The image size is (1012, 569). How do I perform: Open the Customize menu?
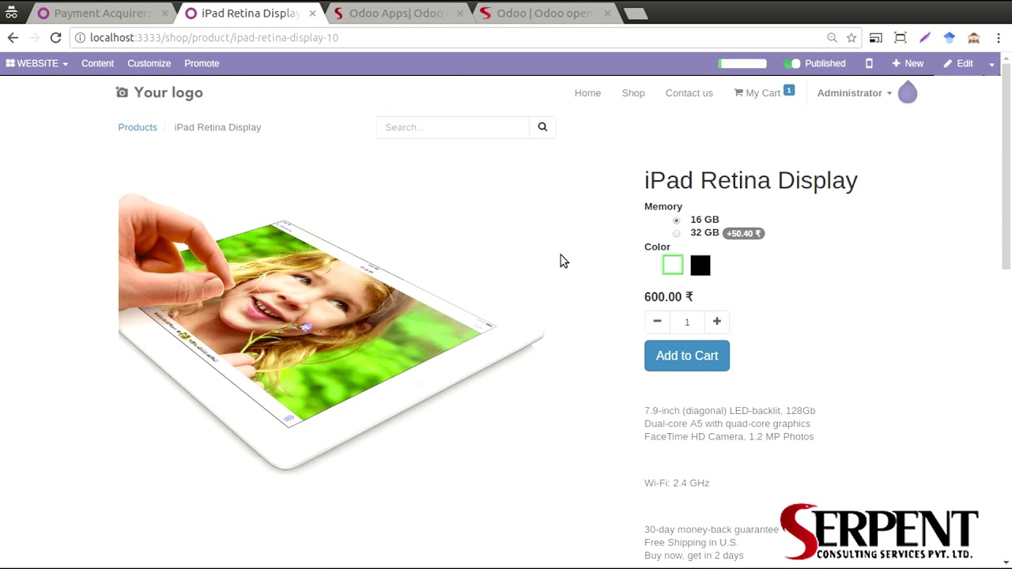[149, 63]
